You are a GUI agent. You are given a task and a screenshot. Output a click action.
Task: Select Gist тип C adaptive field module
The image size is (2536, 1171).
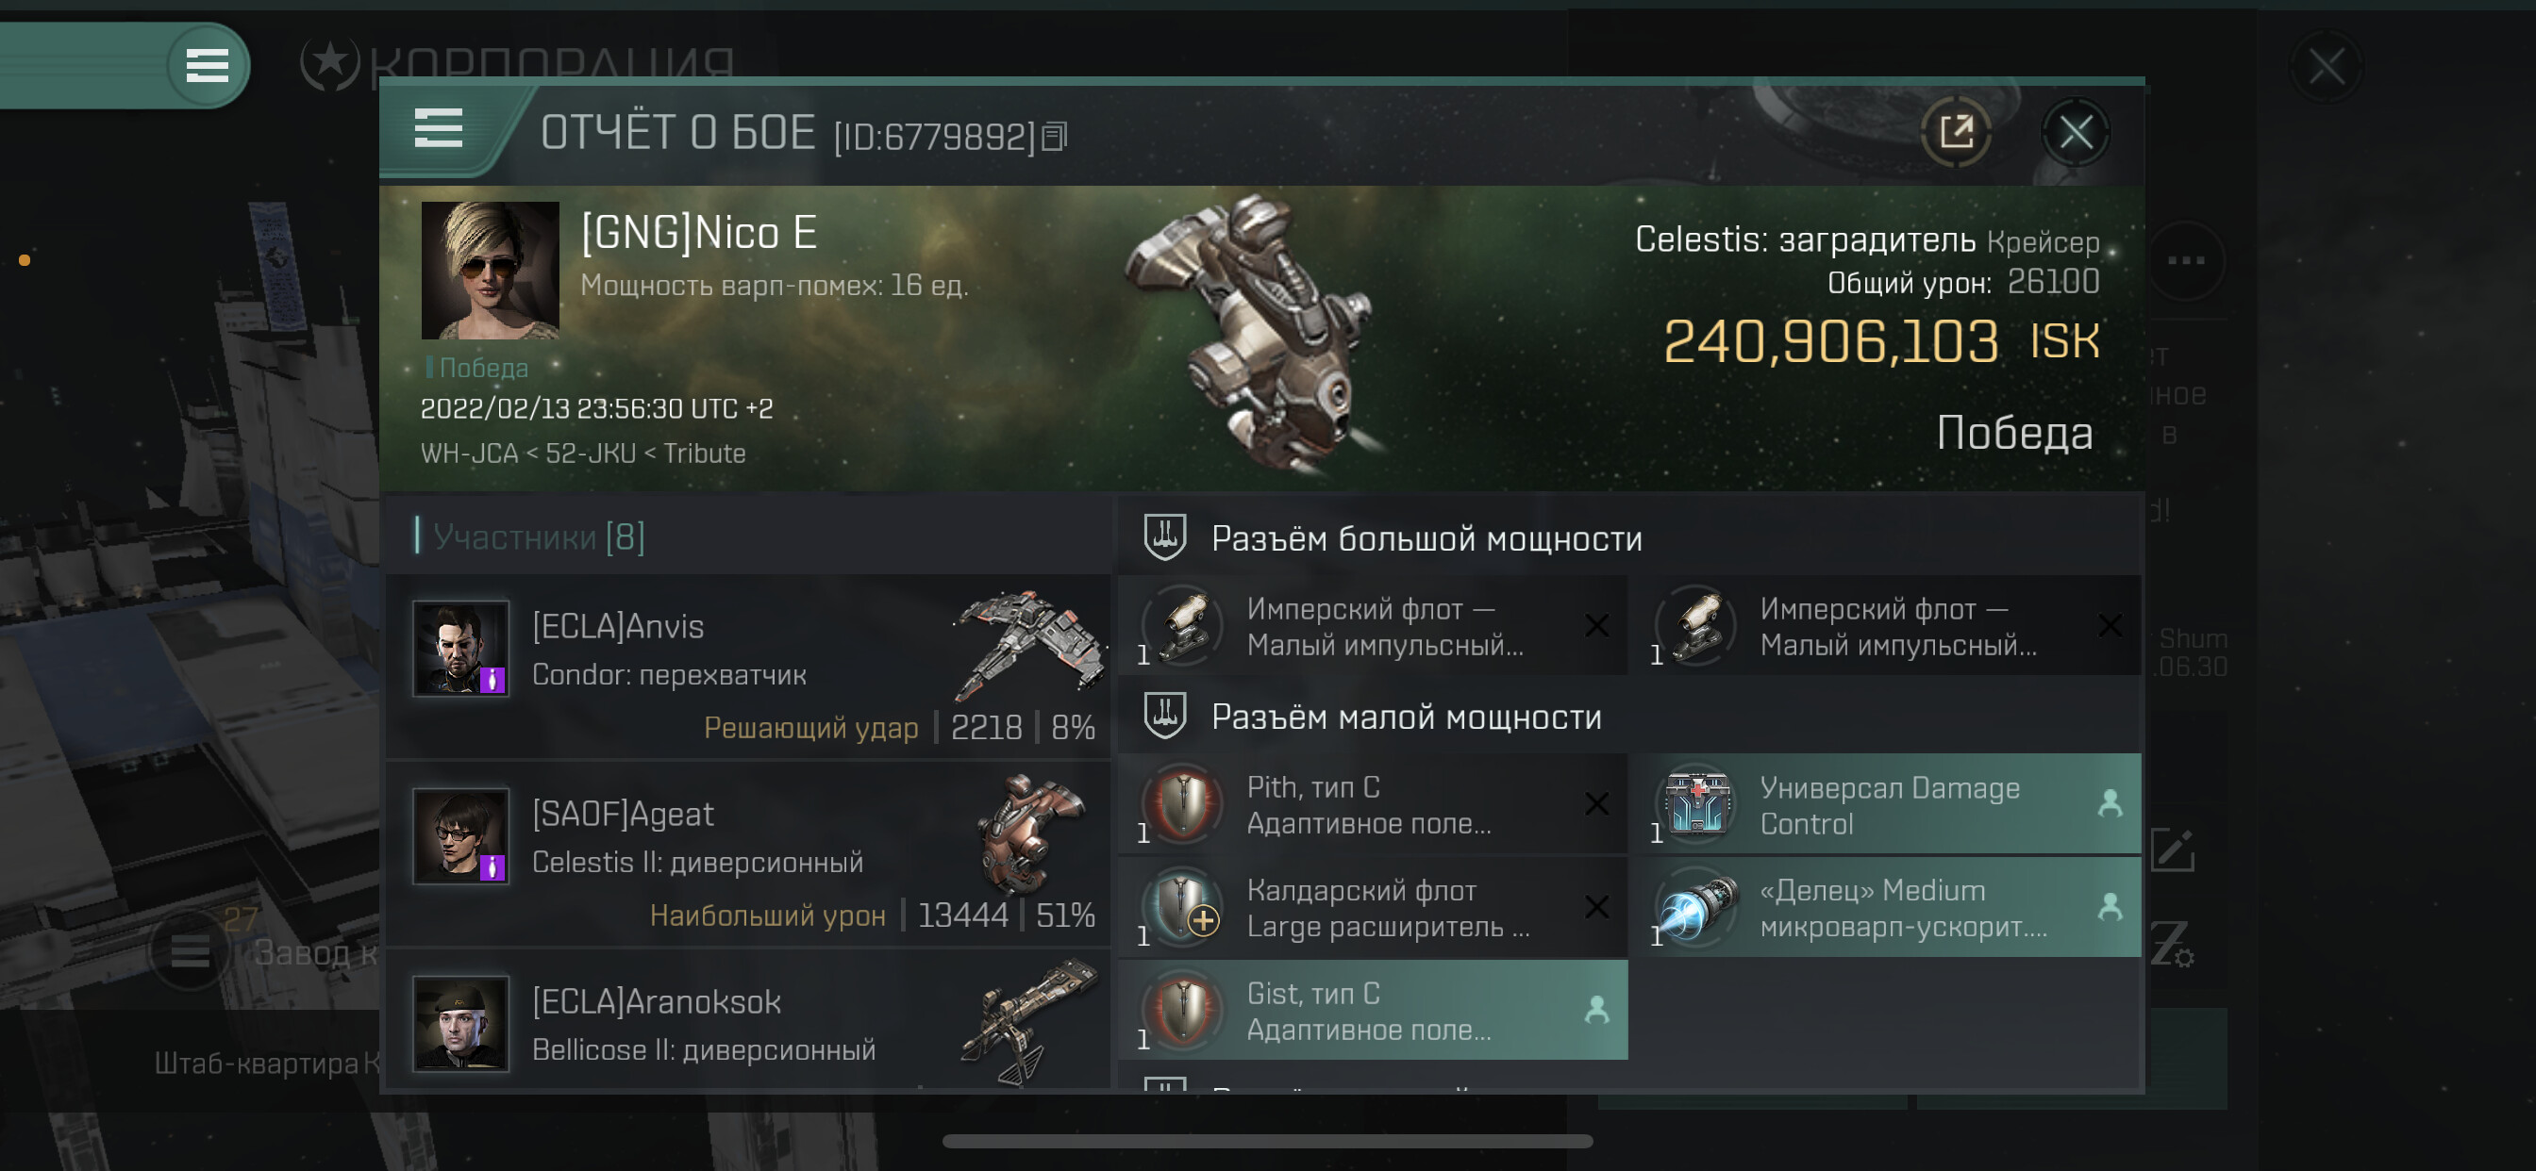pyautogui.click(x=1374, y=1011)
